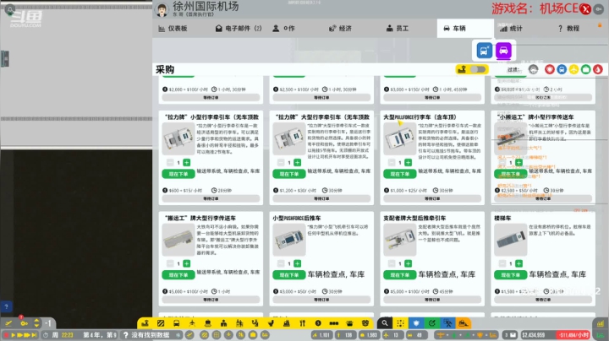Open the chart panel icon in bottom-right corner
Viewport: 609px width, 341px height.
(x=601, y=323)
